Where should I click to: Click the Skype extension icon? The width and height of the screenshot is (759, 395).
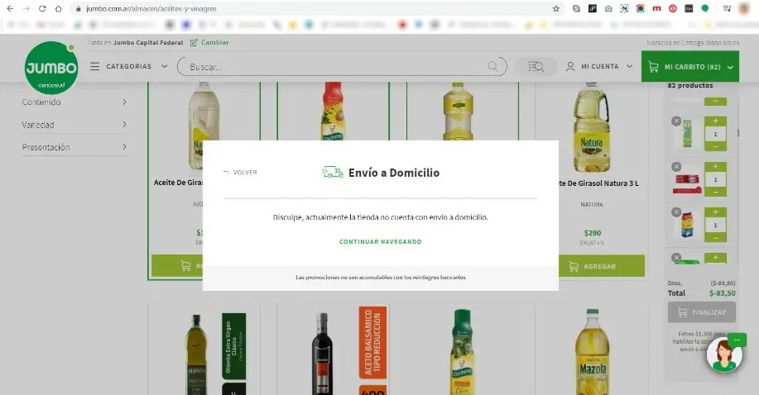click(576, 9)
